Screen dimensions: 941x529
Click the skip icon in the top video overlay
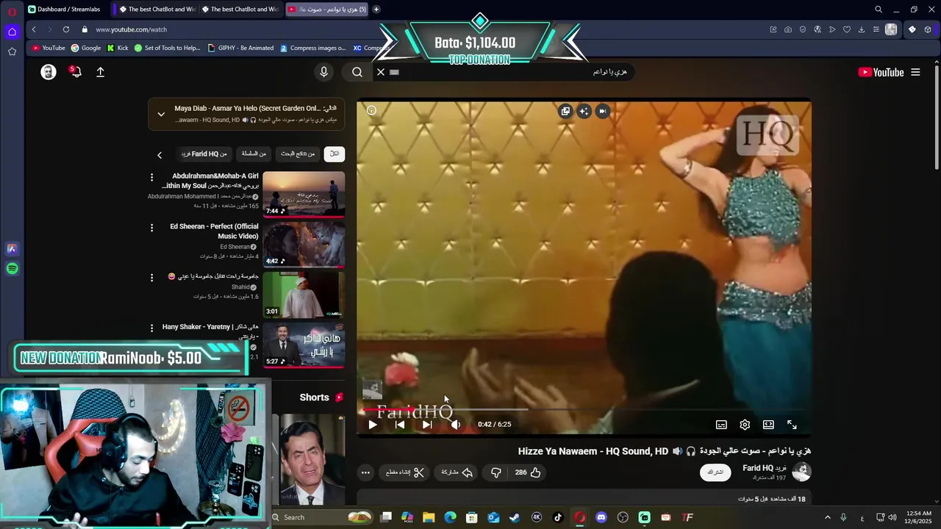pyautogui.click(x=602, y=111)
